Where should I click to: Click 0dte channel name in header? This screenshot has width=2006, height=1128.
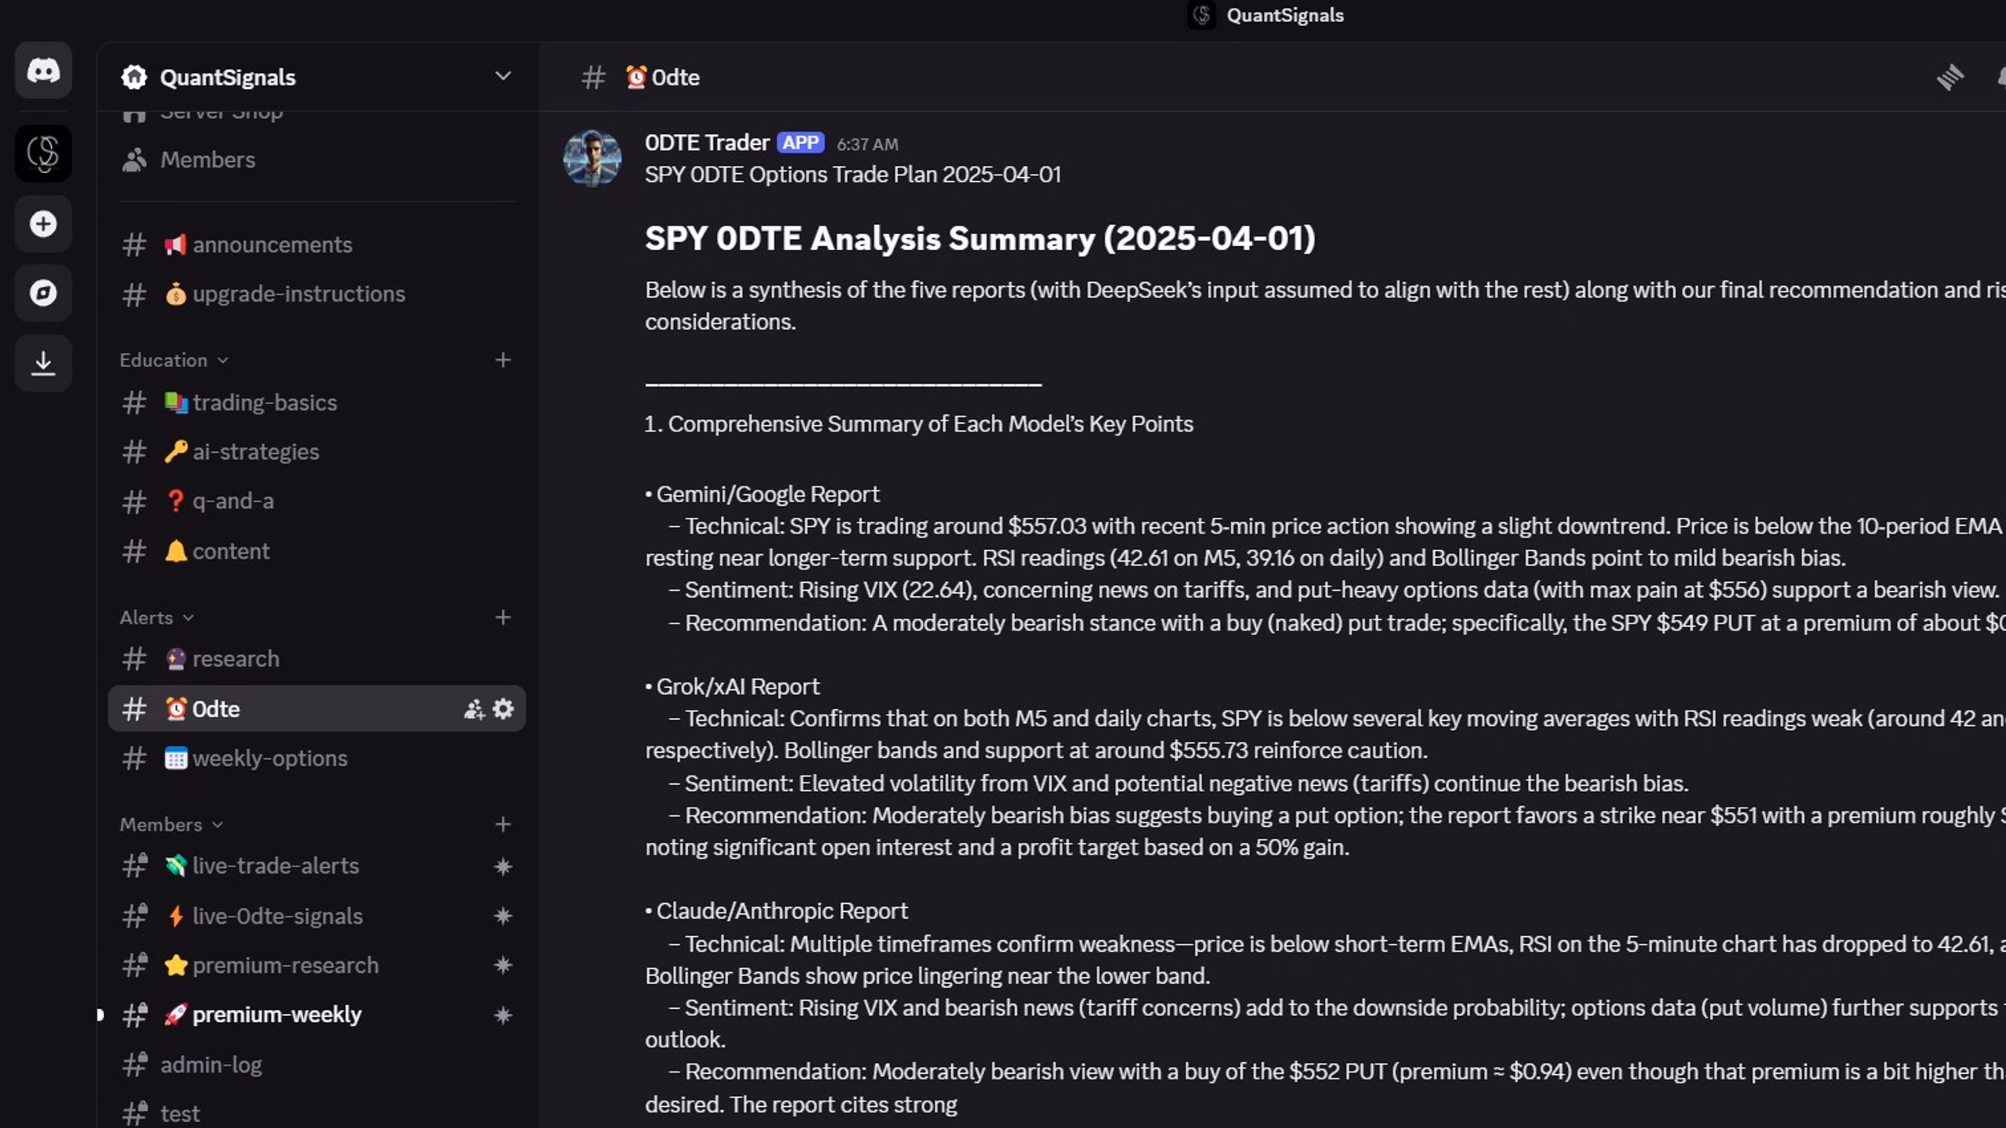point(675,78)
